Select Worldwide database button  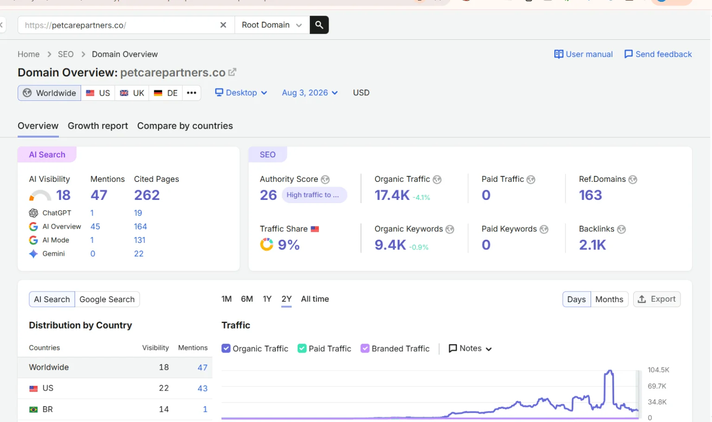50,93
